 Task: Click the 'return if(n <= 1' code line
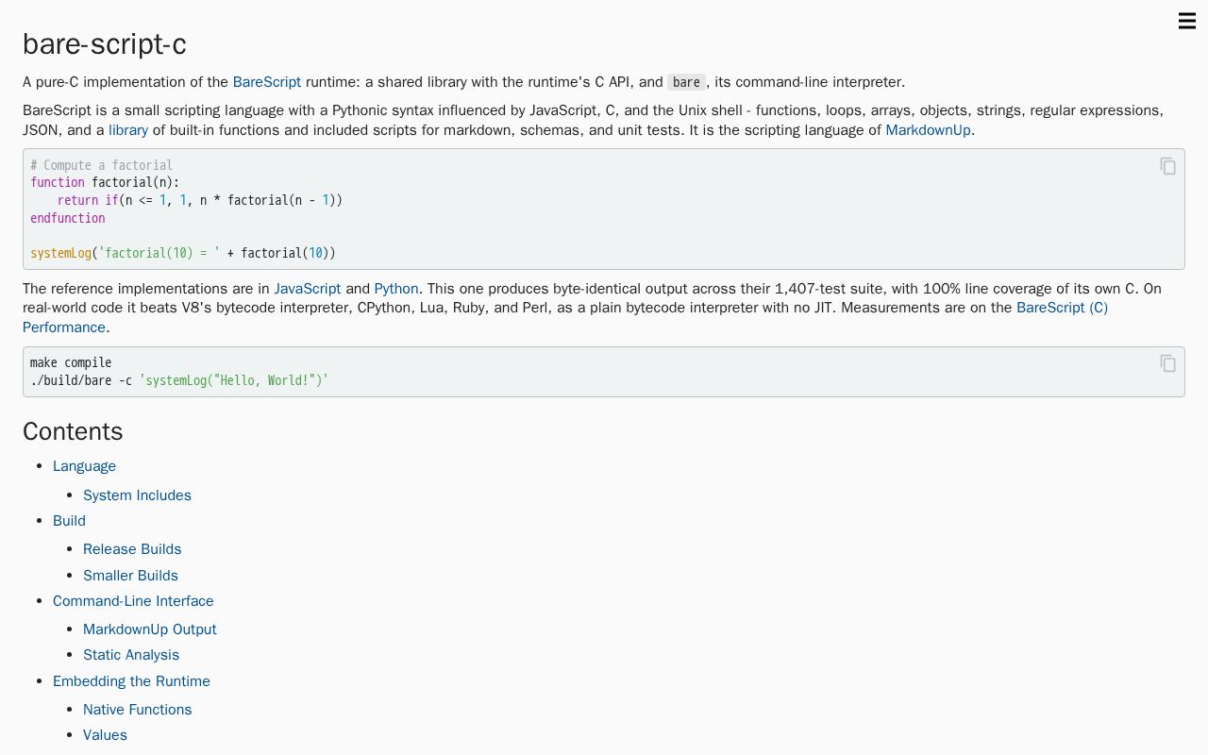[200, 200]
